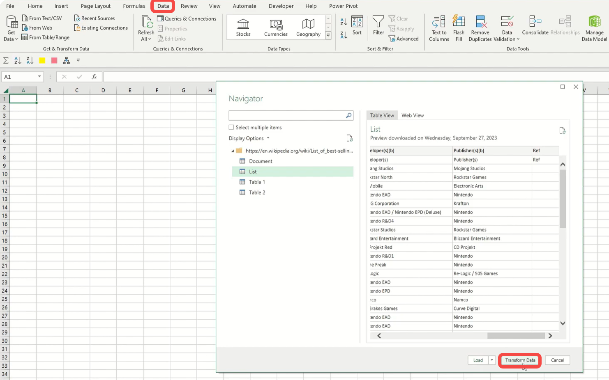This screenshot has width=609, height=380.
Task: Open the Power Pivot tab
Action: coord(343,6)
